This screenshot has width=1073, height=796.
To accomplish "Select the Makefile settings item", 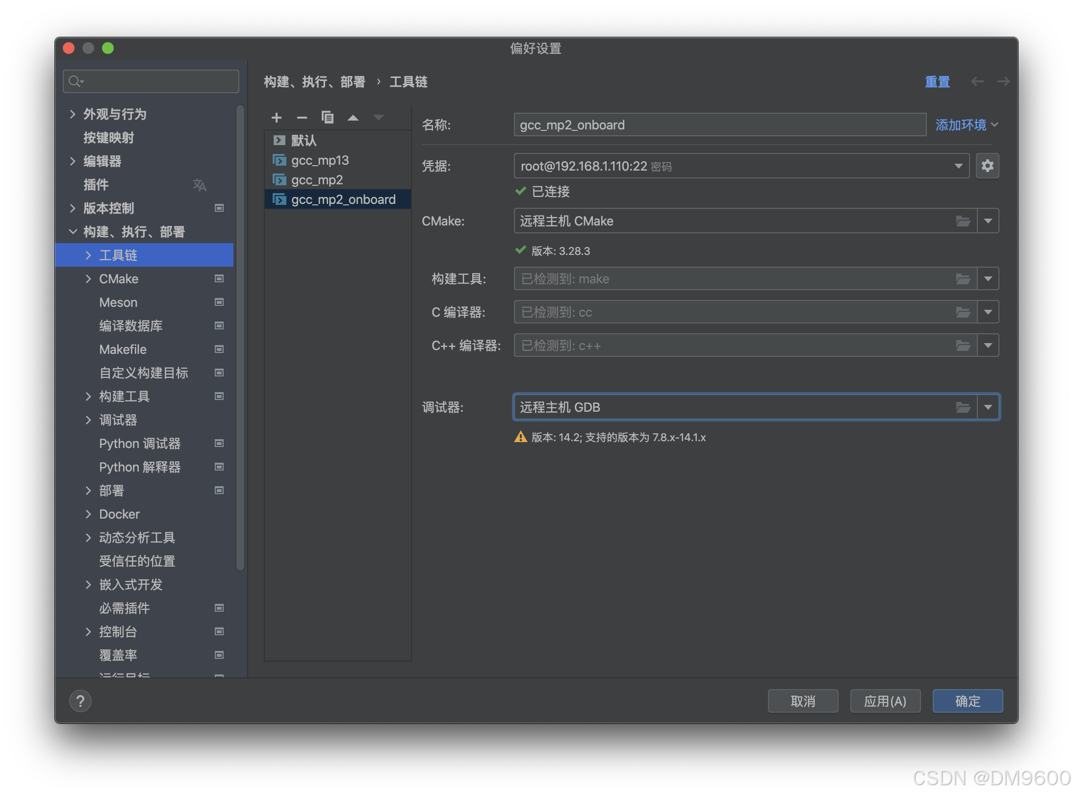I will tap(123, 349).
